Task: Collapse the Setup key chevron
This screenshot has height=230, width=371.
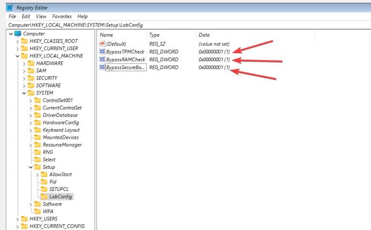Action: point(30,167)
